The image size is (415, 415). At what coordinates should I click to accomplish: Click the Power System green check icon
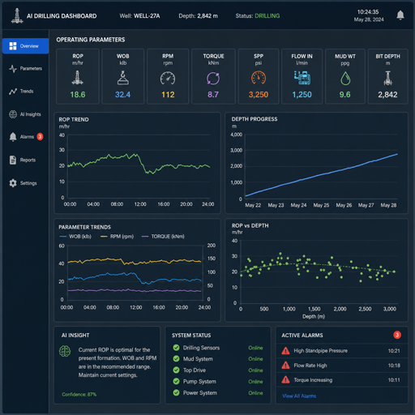(x=176, y=393)
